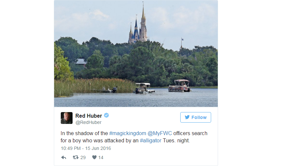View the 29 retweets count
The height and width of the screenshot is (166, 286).
click(x=83, y=157)
